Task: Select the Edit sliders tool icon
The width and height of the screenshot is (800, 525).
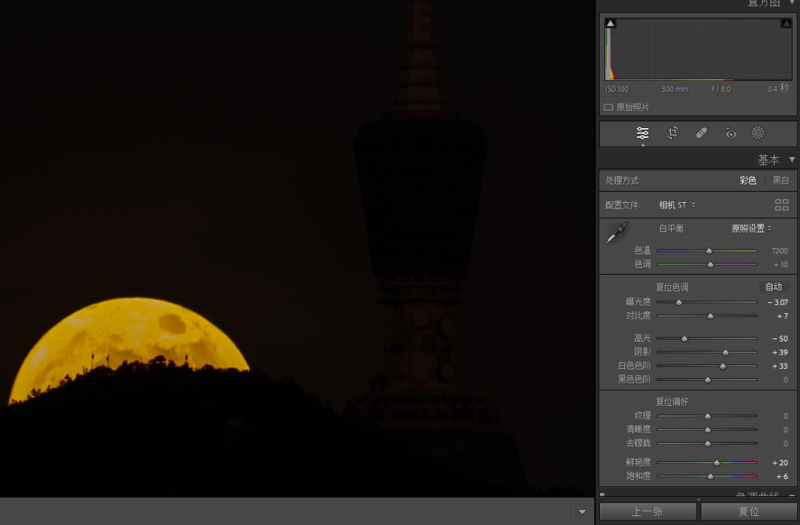Action: point(642,133)
